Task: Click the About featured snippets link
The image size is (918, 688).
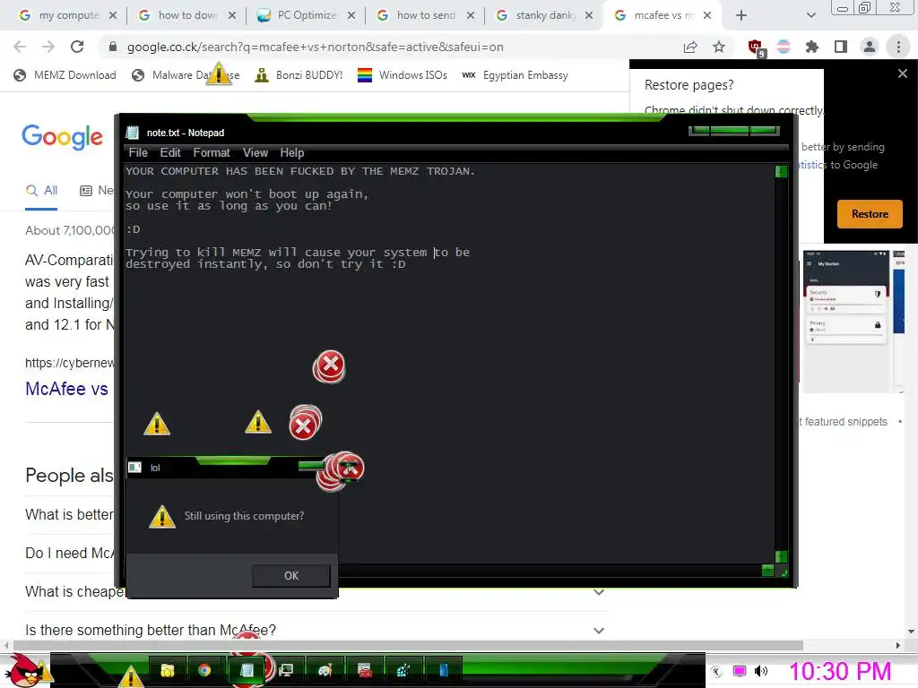Action: [x=843, y=422]
